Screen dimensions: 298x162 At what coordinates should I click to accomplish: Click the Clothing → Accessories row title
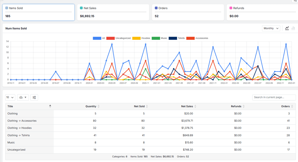click(x=22, y=121)
